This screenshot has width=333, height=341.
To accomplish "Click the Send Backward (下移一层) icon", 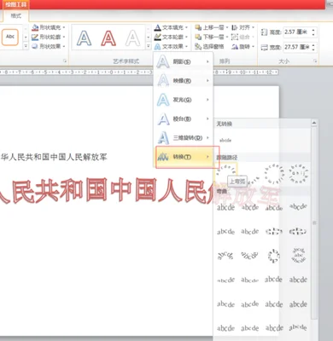I will pos(198,37).
